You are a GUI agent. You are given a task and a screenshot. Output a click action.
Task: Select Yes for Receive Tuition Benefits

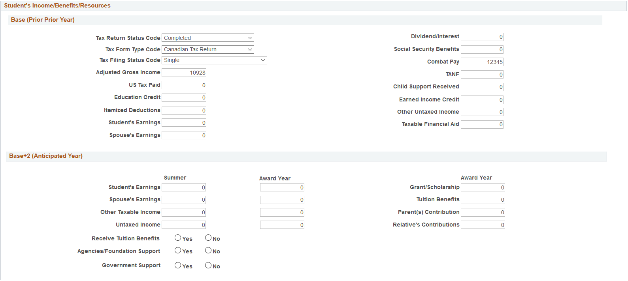tap(178, 238)
